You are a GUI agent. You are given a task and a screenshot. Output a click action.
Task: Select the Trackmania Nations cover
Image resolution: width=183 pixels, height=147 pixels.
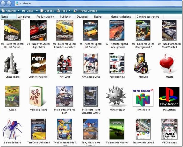(117, 129)
